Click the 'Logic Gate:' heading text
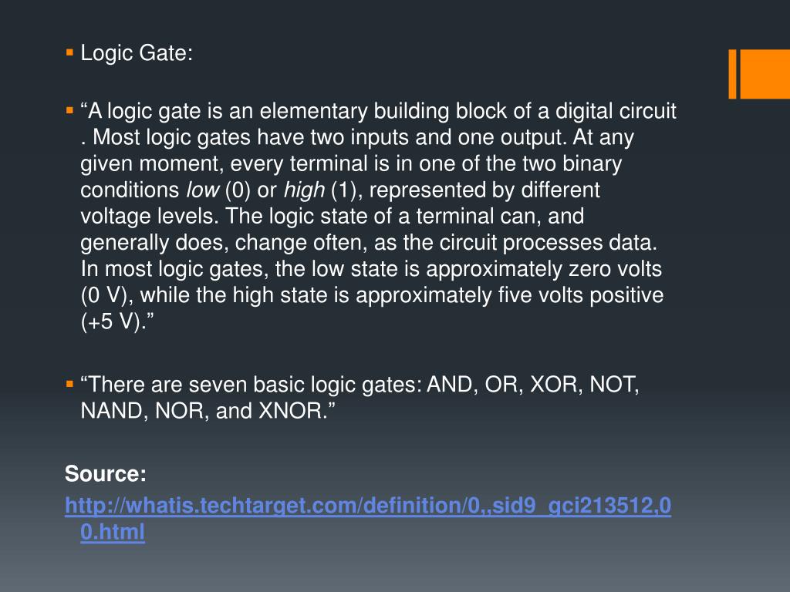790x592 pixels. tap(137, 53)
